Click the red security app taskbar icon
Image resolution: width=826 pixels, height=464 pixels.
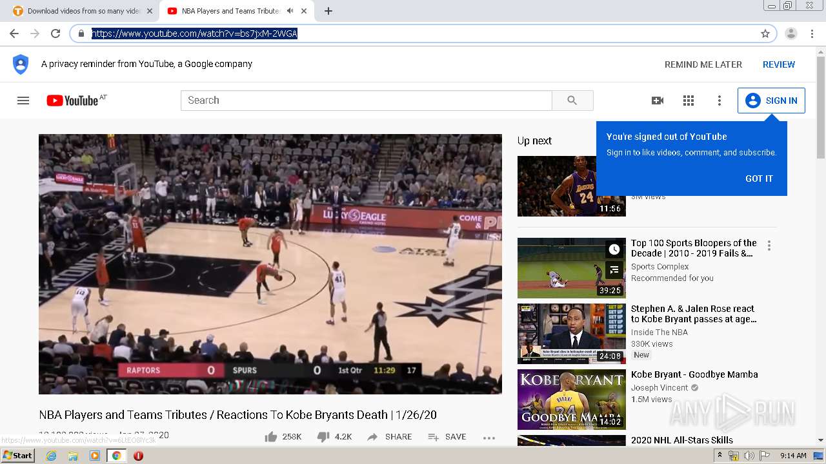pos(138,456)
